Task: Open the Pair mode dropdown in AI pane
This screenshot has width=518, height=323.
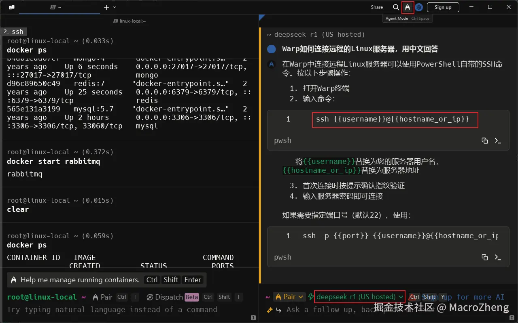Action: 289,297
